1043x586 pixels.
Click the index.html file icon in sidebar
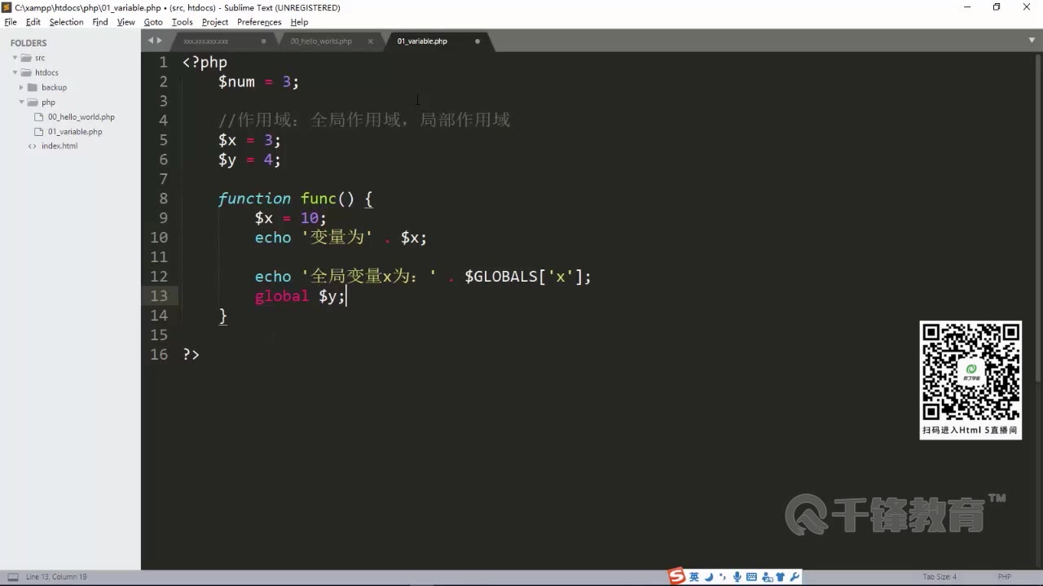[x=33, y=146]
